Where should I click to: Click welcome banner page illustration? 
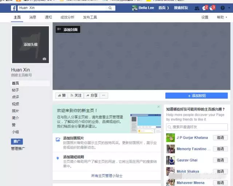(x=146, y=123)
